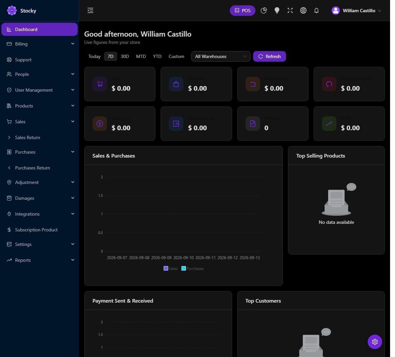The image size is (395, 357).
Task: Open notifications bell icon
Action: (316, 11)
